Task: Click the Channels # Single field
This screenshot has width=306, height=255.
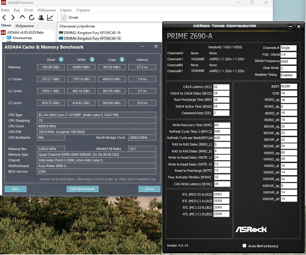Action: 288,48
